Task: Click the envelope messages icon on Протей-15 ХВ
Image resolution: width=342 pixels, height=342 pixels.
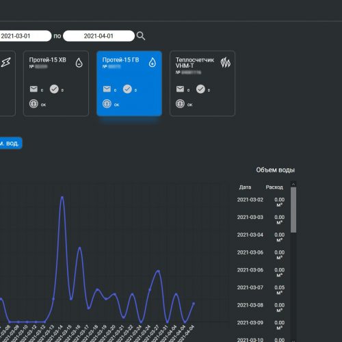Action: pos(34,89)
